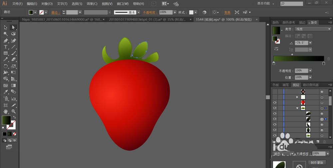Select the Pen tool
Screen dimensions: 333x168
(x=6, y=40)
